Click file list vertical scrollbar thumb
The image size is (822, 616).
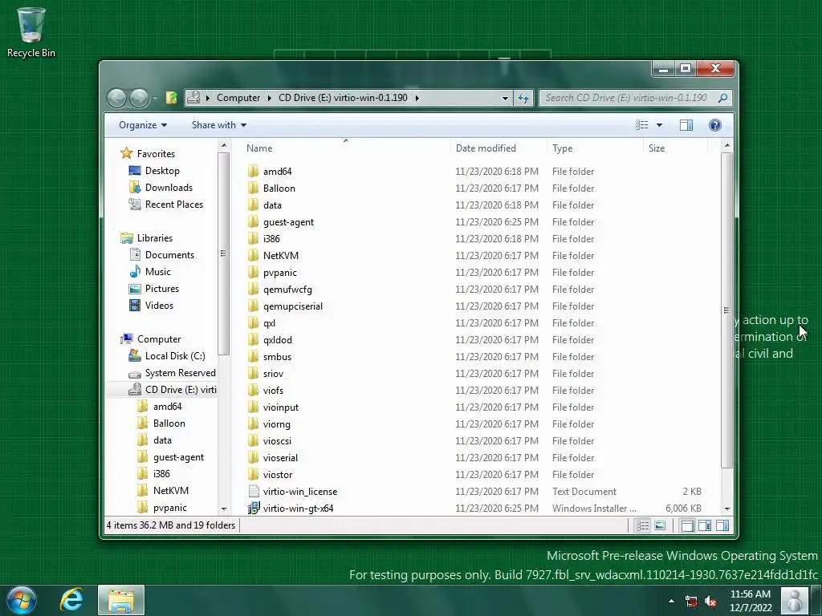(x=726, y=310)
